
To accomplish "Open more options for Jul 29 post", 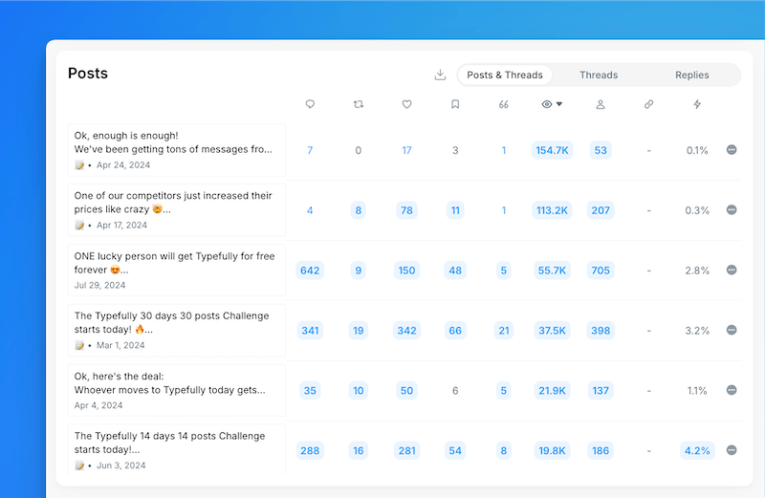I will click(x=732, y=271).
